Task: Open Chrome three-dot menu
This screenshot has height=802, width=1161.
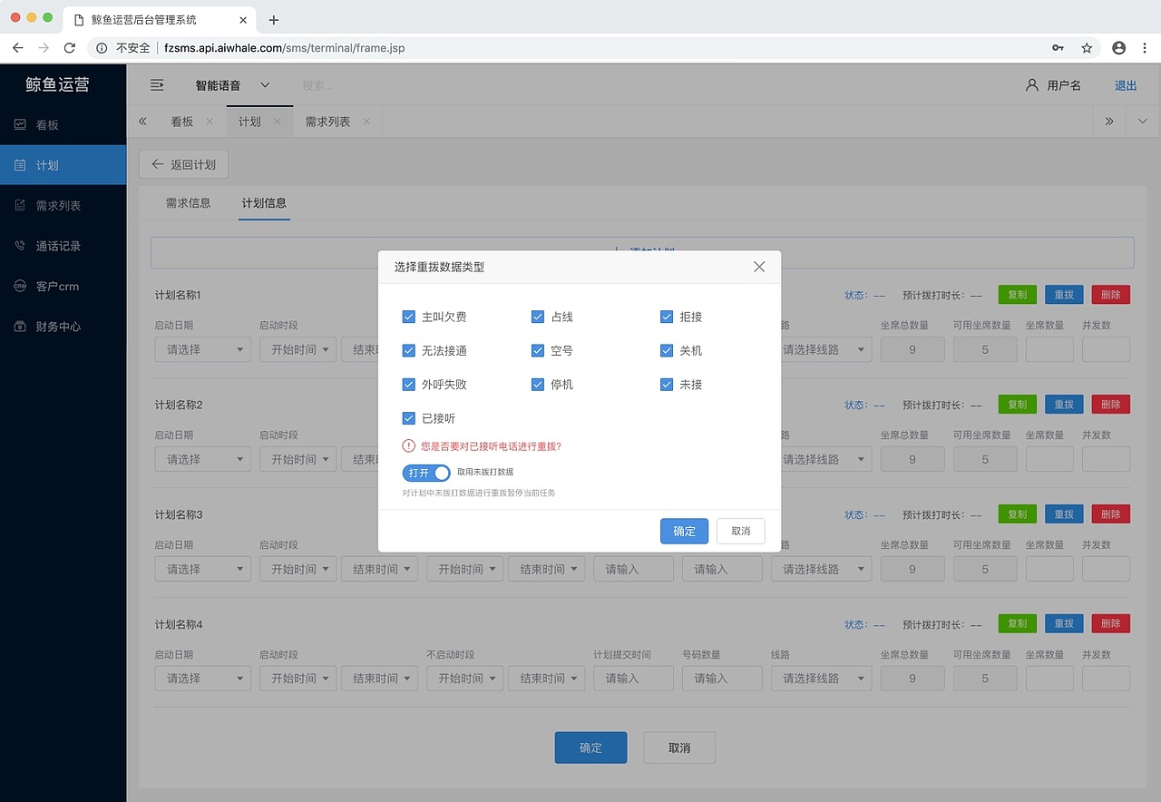Action: point(1145,47)
